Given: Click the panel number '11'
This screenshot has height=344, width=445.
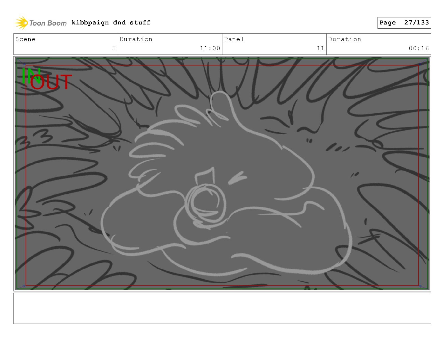Looking at the screenshot, I should (321, 48).
